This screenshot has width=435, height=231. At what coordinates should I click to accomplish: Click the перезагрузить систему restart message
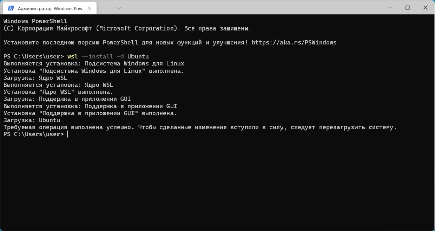[x=358, y=127]
